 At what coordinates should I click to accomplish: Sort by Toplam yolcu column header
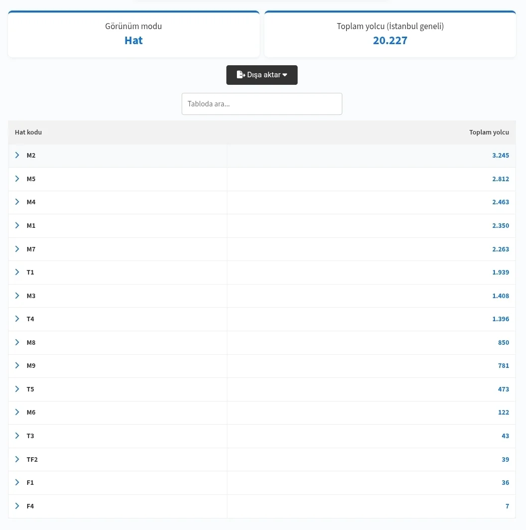tap(488, 132)
